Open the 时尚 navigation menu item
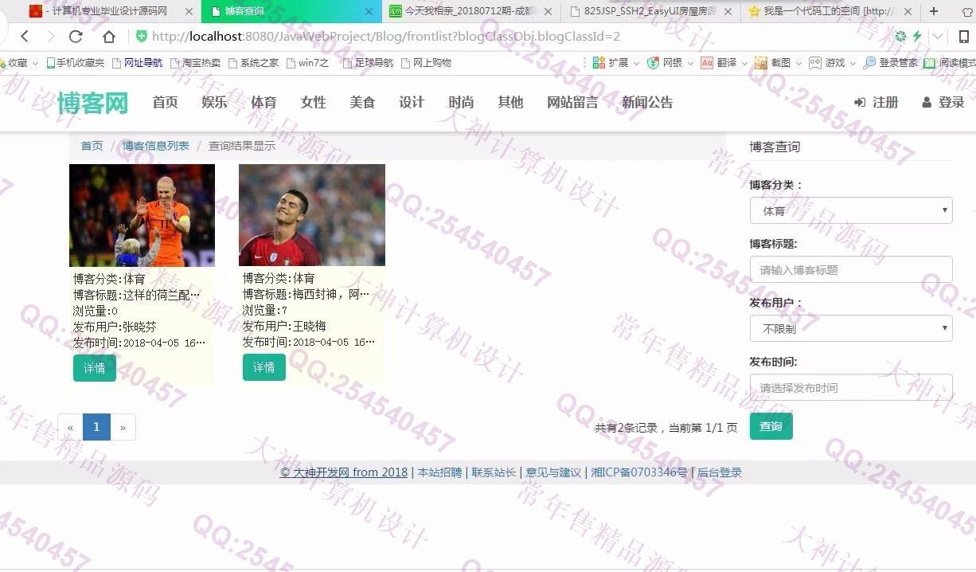 click(461, 103)
